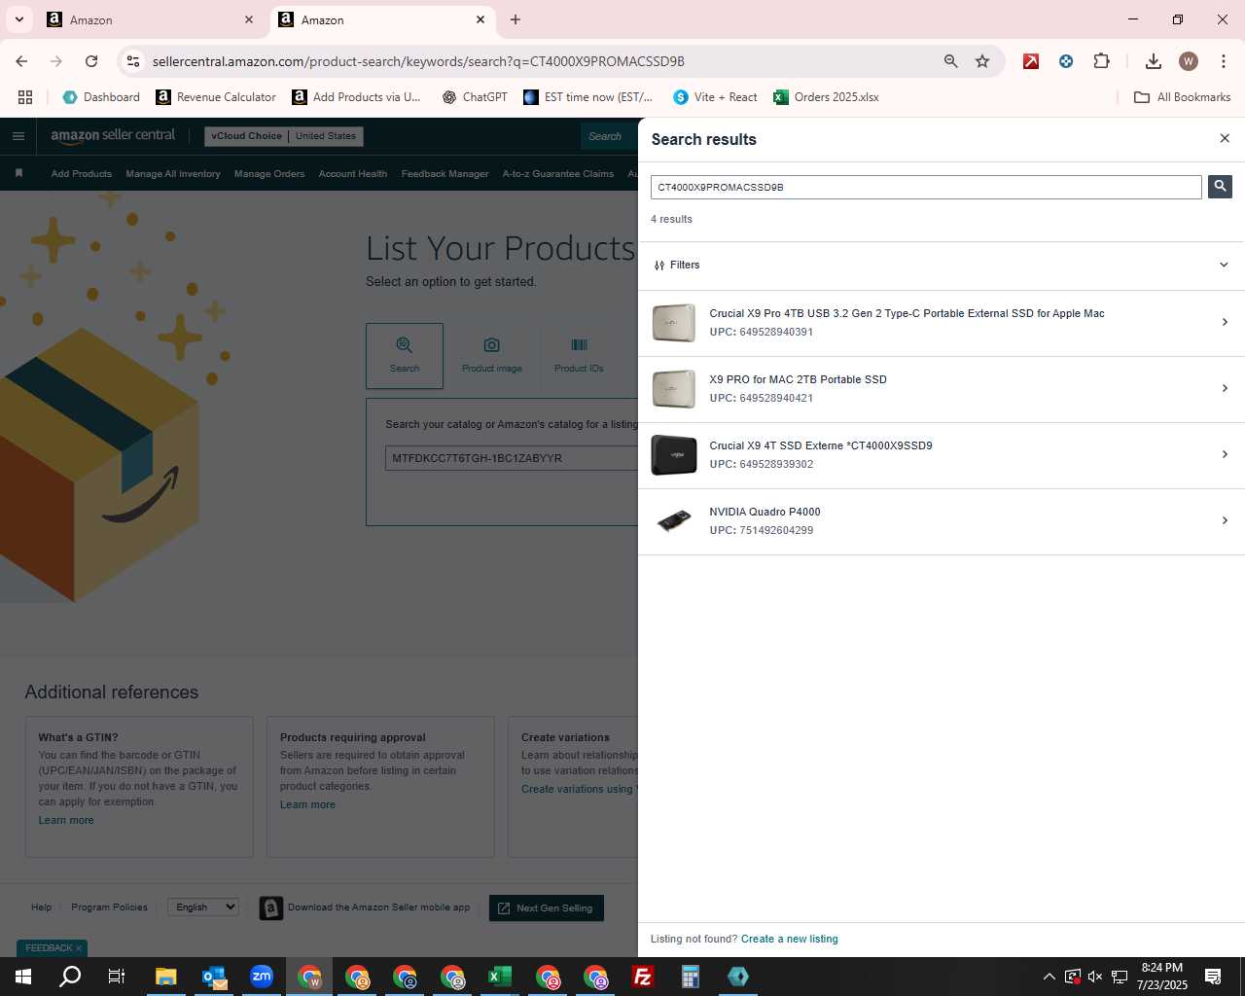Open Crucial X9 4T SSD Externe chevron

[x=1225, y=454]
